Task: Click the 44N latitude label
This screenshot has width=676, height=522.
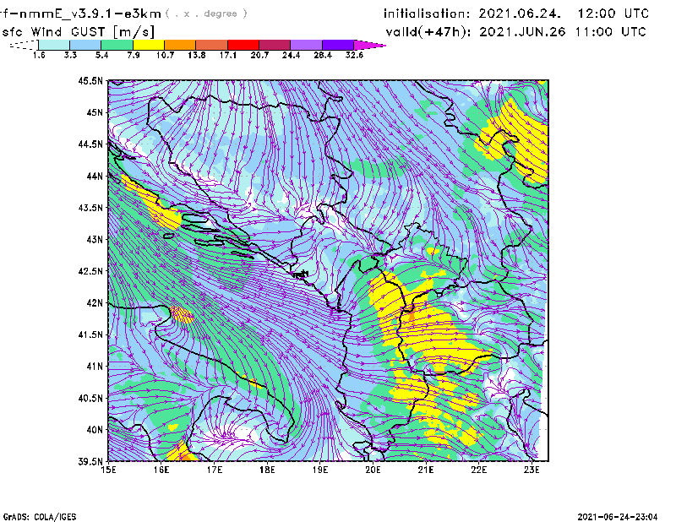Action: (x=95, y=176)
